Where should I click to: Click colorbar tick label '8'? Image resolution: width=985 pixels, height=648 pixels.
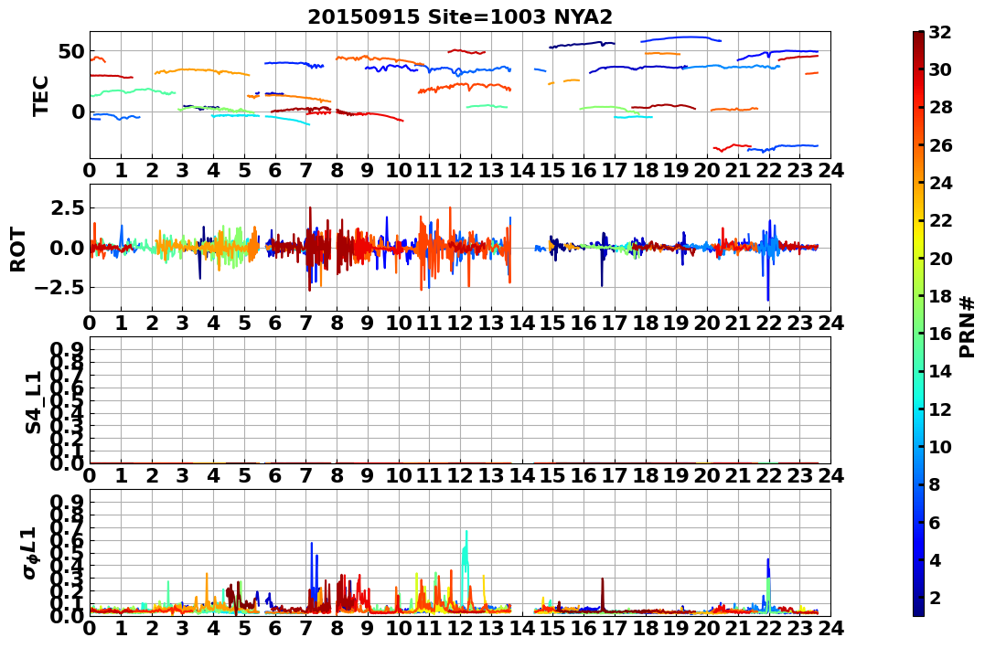click(x=935, y=484)
